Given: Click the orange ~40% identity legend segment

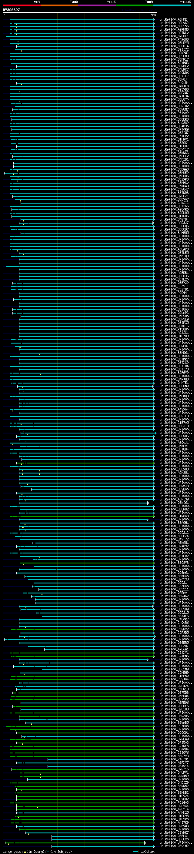Looking at the screenshot, I should (x=59, y=5).
